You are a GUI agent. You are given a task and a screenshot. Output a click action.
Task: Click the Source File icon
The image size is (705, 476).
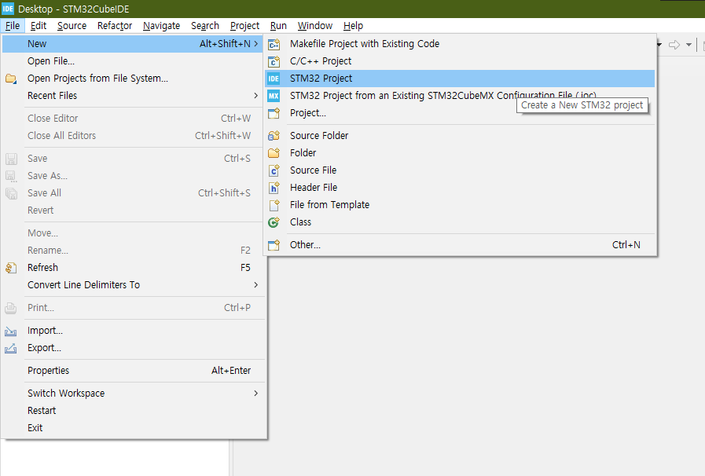point(274,170)
